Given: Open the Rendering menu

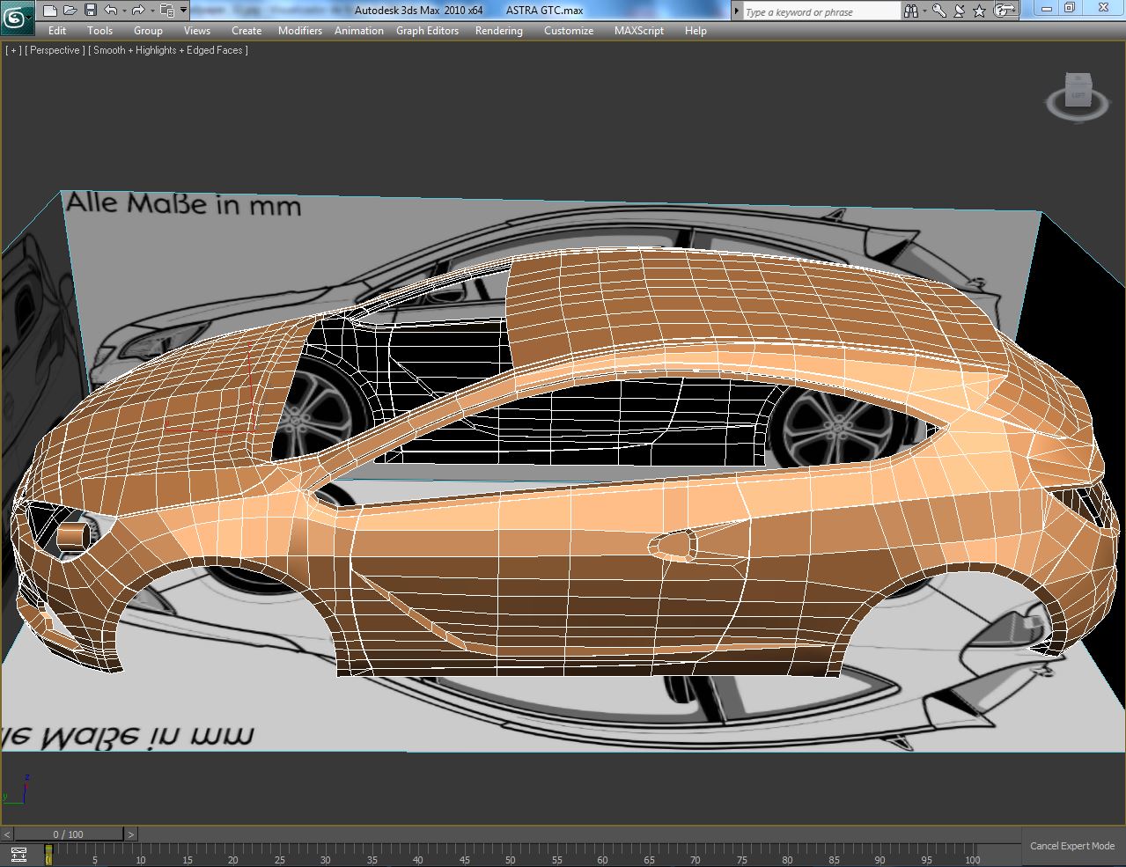Looking at the screenshot, I should [x=498, y=31].
